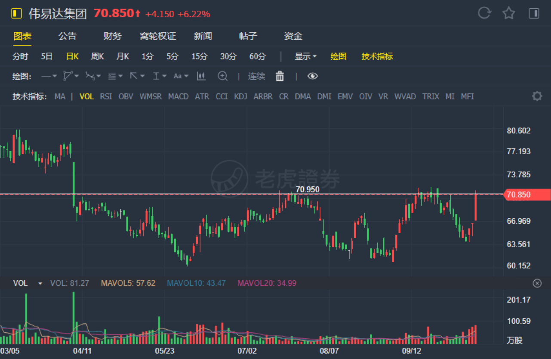Select the 周K weekly candlestick timeframe
Image resolution: width=551 pixels, height=359 pixels.
[98, 56]
